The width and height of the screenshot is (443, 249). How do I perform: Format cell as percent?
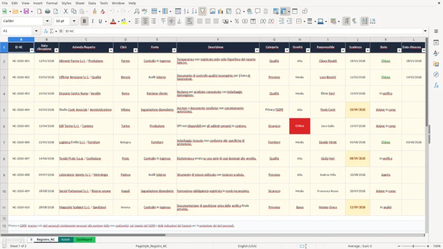click(x=237, y=21)
